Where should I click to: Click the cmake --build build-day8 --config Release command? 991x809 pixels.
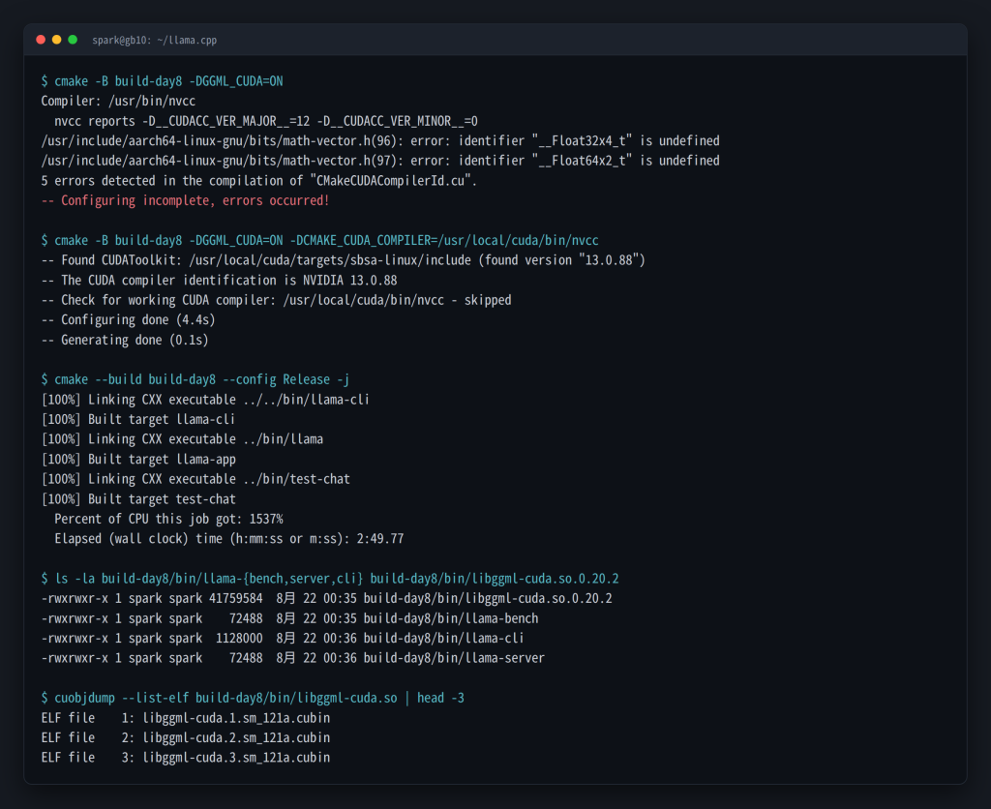click(x=195, y=380)
